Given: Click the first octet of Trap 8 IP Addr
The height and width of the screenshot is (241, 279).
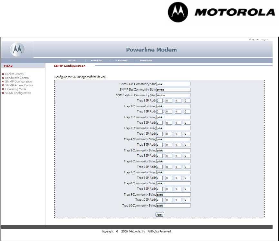Looking at the screenshot, I should [x=159, y=178].
